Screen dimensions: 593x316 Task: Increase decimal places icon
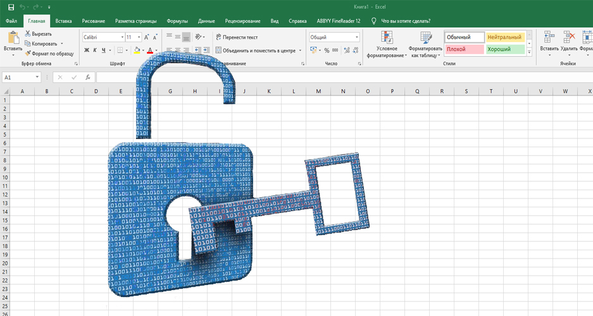point(346,50)
